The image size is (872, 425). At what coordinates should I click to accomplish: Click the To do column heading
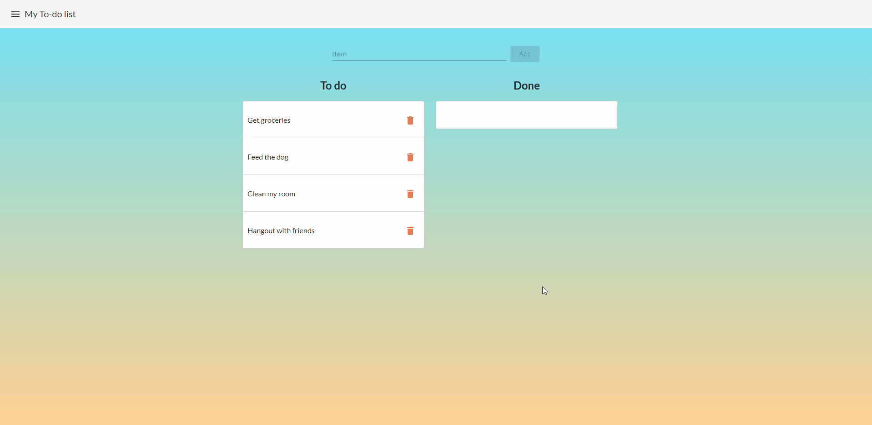pos(333,86)
